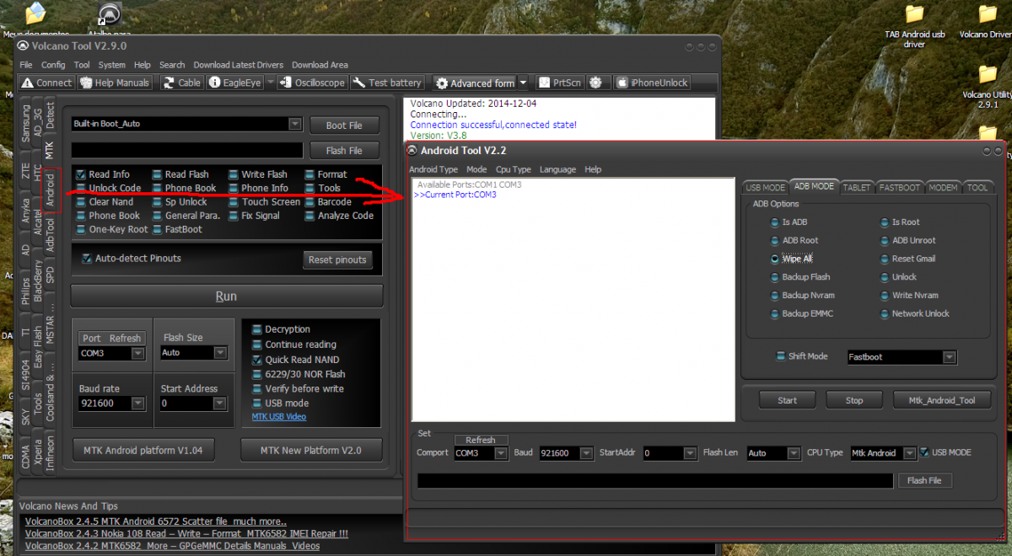Open Cpu Type menu in Android Tool
1012x556 pixels.
[514, 169]
